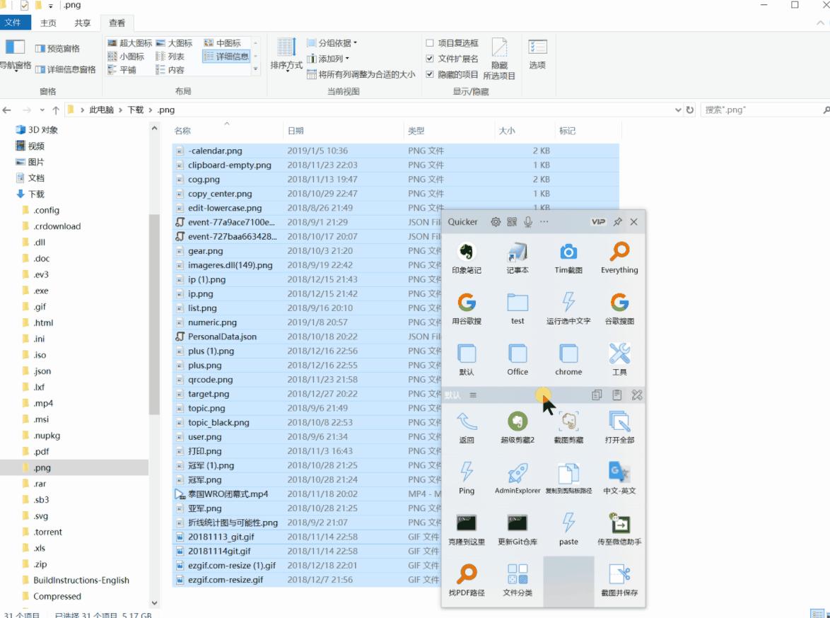This screenshot has height=618, width=830.
Task: Click the 截图并保存 screenshot save action
Action: 619,580
